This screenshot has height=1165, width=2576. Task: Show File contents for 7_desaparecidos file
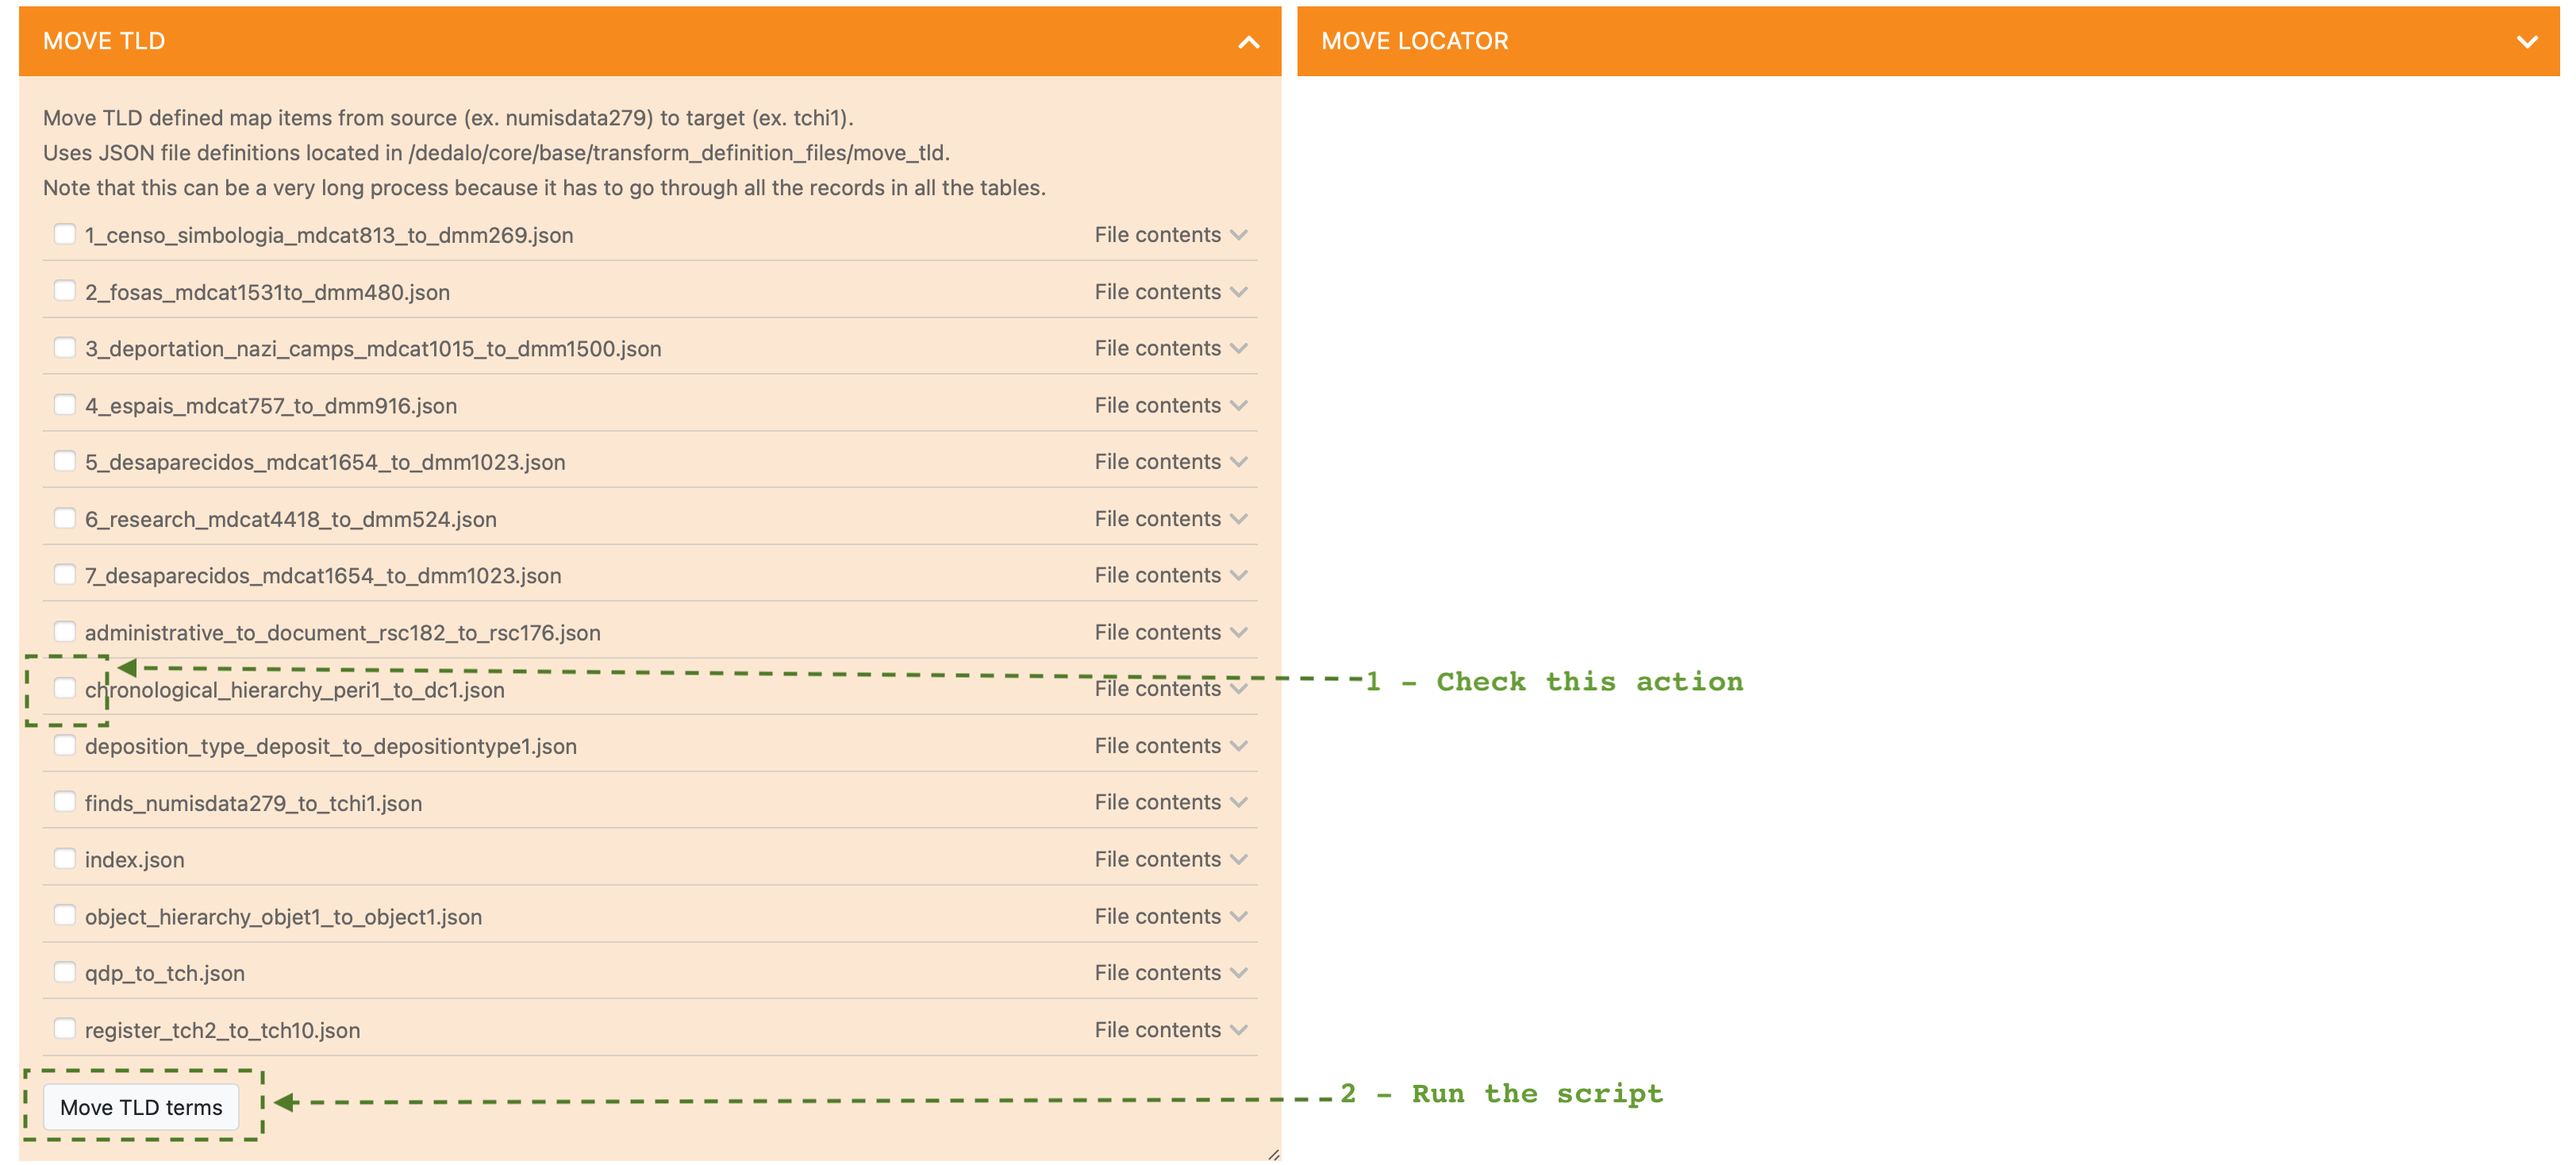coord(1171,575)
